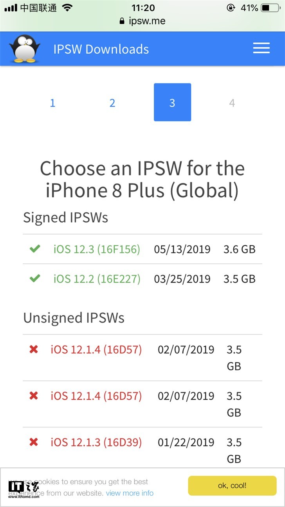Tap the battery icon in status bar
Screen dimensions: 285x507
[x=271, y=8]
